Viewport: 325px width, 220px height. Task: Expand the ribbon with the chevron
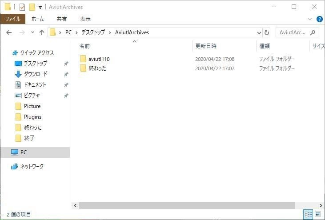pos(310,19)
